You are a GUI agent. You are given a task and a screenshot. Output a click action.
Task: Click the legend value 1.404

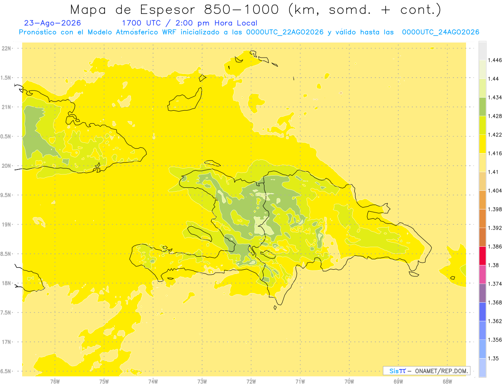pyautogui.click(x=496, y=190)
